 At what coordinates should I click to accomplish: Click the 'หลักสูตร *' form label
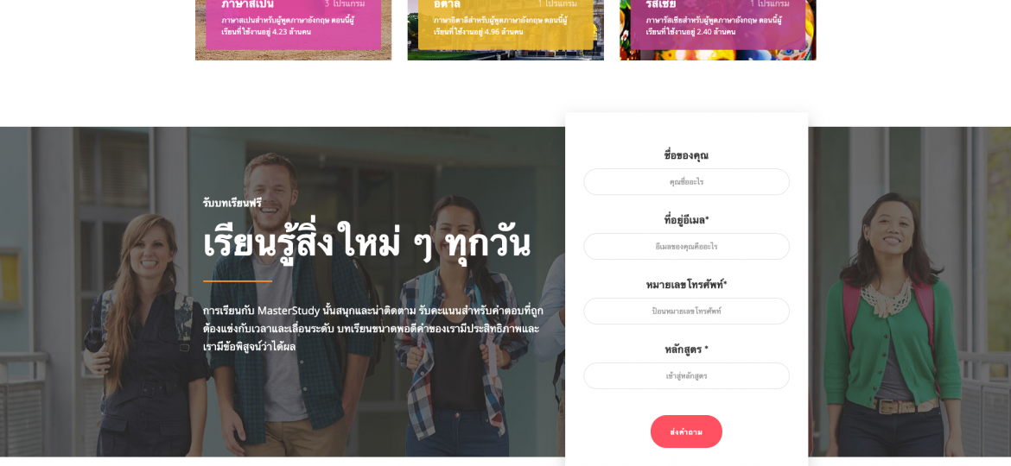point(686,349)
